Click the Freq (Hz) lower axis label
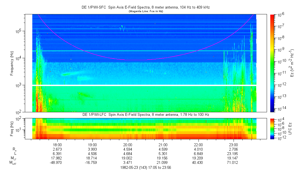The image size is (299, 171). [12, 128]
